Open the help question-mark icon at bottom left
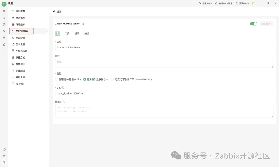Viewport: 279px width, 167px height. click(x=4, y=149)
